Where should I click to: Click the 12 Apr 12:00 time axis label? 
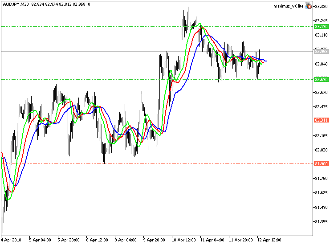coord(269,240)
